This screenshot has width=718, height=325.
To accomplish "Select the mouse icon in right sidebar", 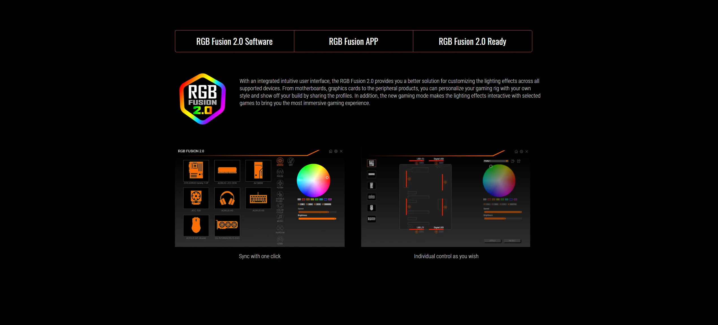I will [371, 208].
